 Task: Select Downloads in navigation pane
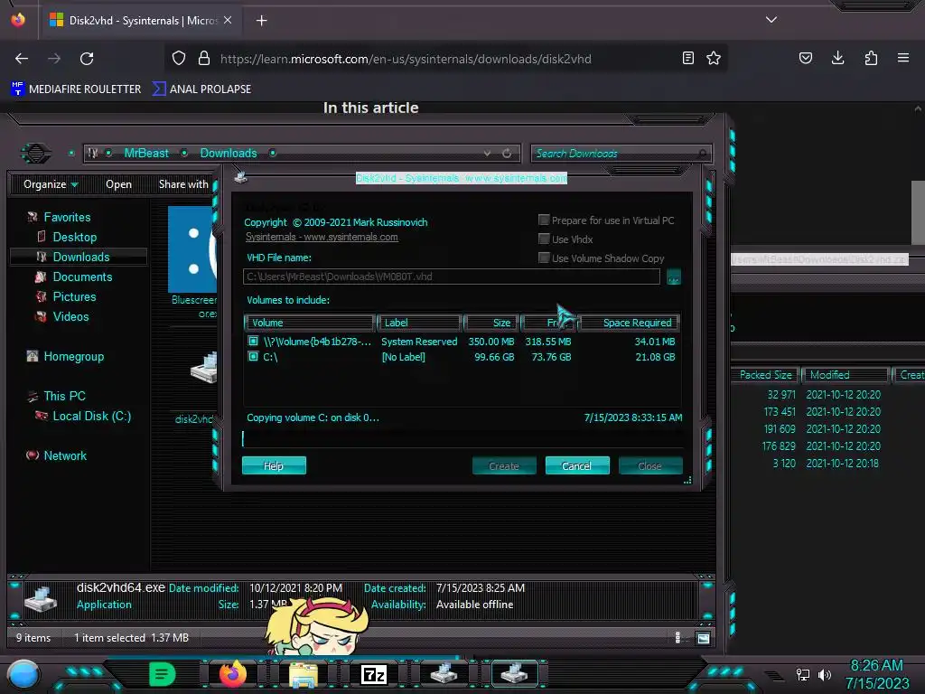[x=81, y=258]
